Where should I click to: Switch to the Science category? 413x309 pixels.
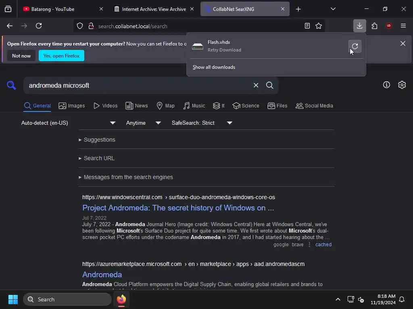click(x=246, y=106)
